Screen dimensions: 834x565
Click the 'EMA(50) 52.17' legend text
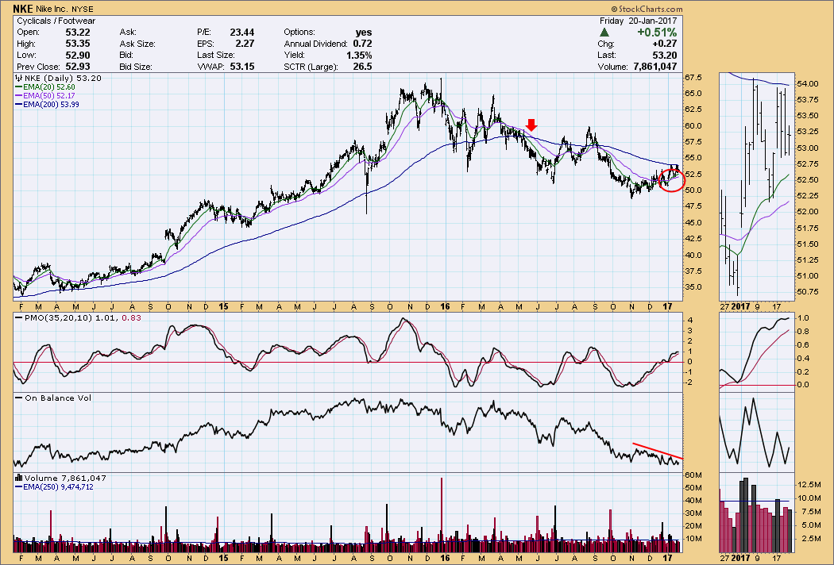coord(49,96)
